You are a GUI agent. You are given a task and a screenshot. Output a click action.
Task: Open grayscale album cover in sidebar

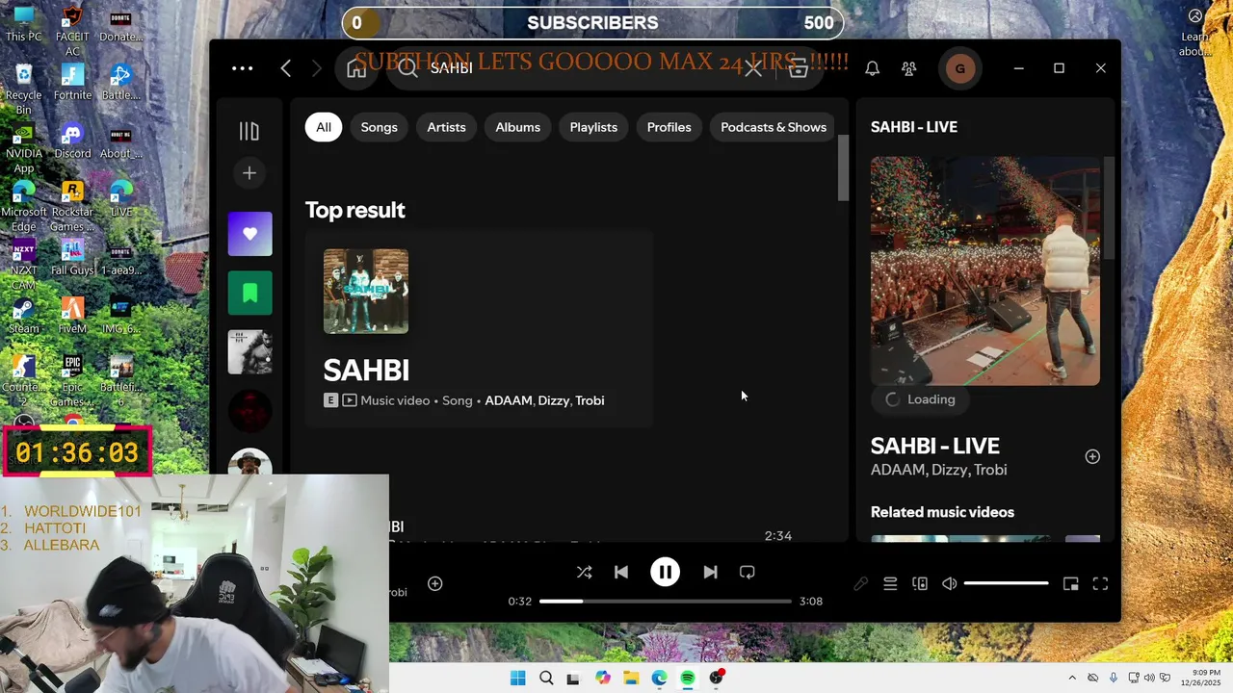[249, 352]
